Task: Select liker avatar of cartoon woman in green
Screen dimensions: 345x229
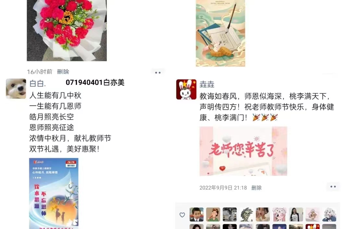Action: point(213,214)
